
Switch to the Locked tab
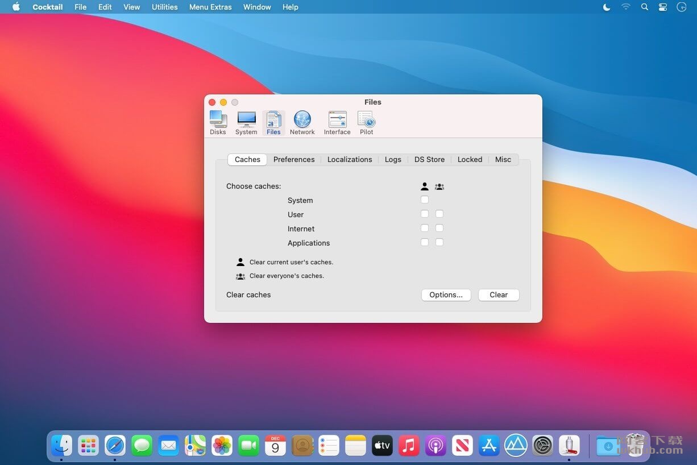tap(470, 160)
